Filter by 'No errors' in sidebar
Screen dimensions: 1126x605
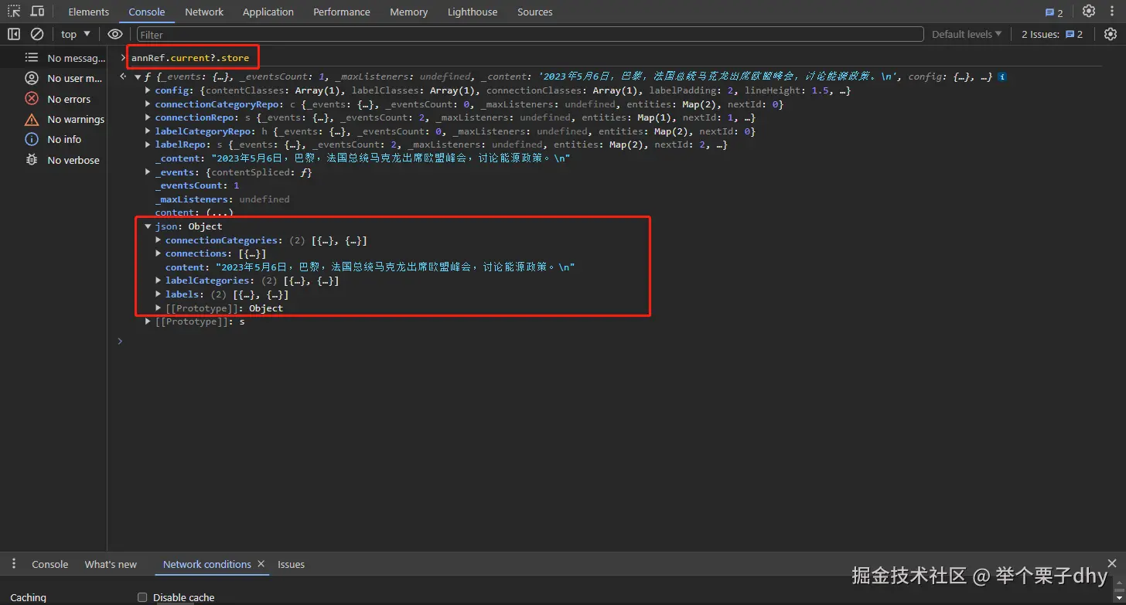point(58,99)
